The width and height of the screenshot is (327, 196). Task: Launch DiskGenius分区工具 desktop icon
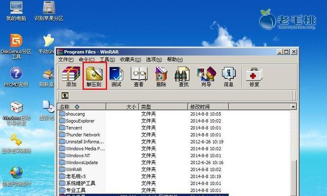coord(16,46)
